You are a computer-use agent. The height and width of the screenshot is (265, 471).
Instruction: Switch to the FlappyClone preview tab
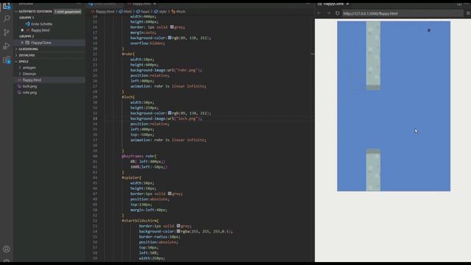coord(333,4)
